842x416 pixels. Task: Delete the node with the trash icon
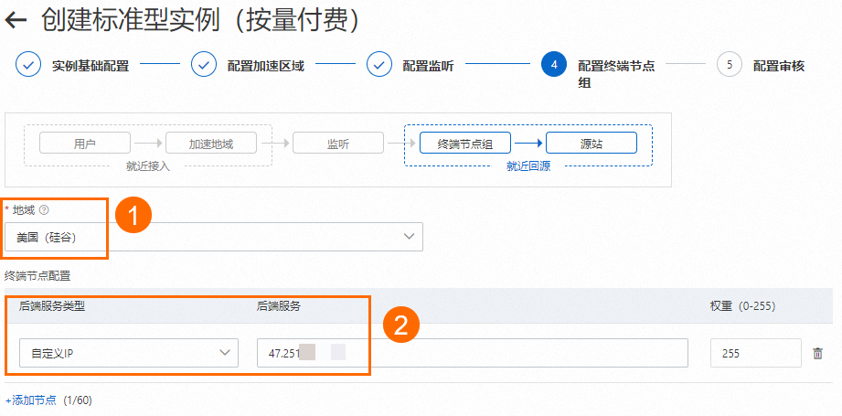pyautogui.click(x=817, y=353)
